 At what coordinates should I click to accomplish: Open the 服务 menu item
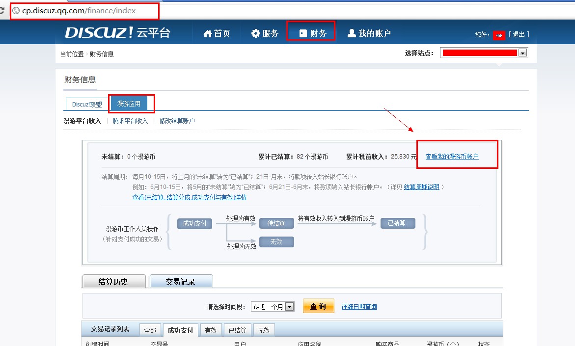[265, 33]
